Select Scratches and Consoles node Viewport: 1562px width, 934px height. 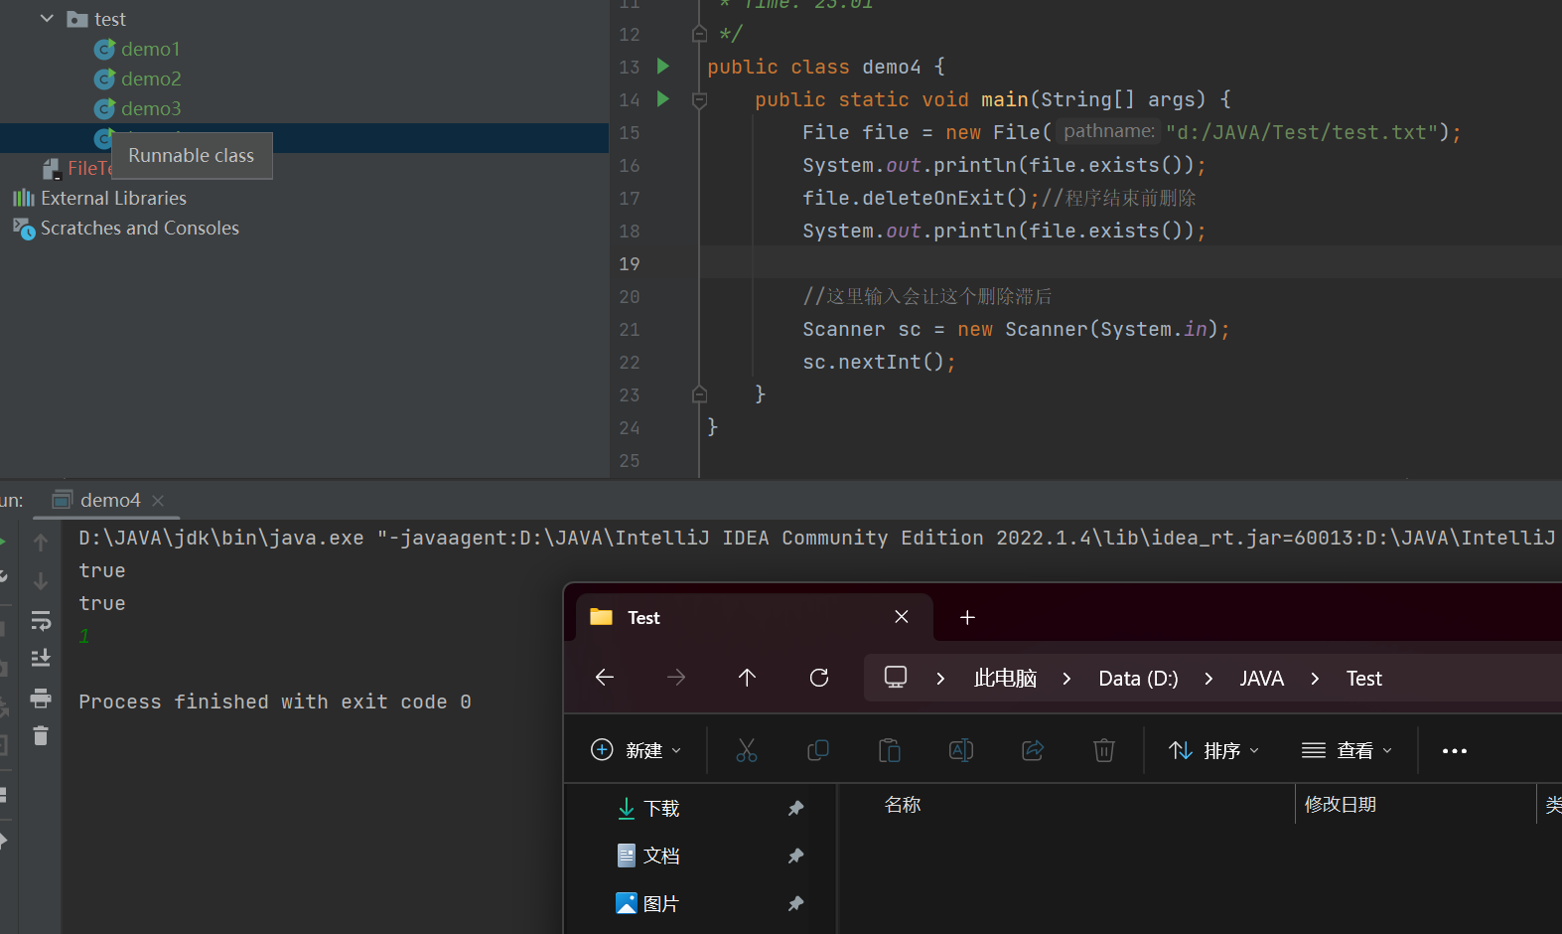139,228
